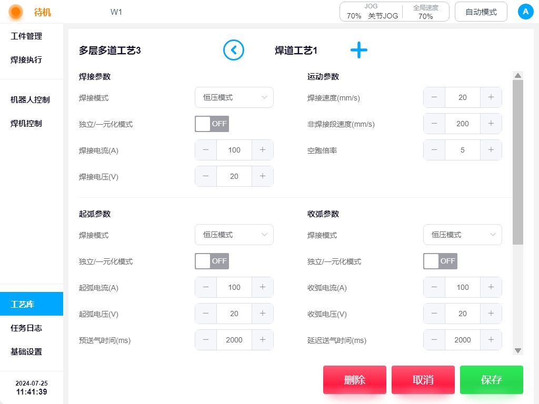Image resolution: width=539 pixels, height=404 pixels.
Task: Expand 焊接模式 dropdown in 起弧参数
Action: (x=234, y=235)
